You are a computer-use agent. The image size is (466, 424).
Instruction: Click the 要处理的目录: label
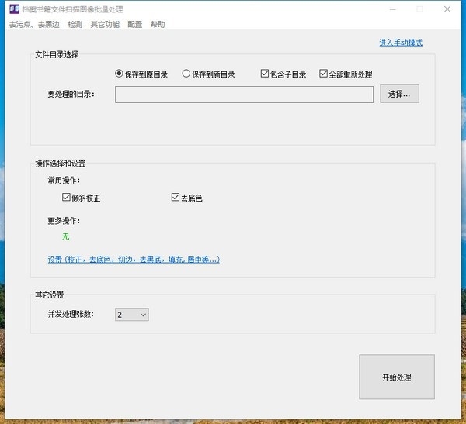coord(71,94)
